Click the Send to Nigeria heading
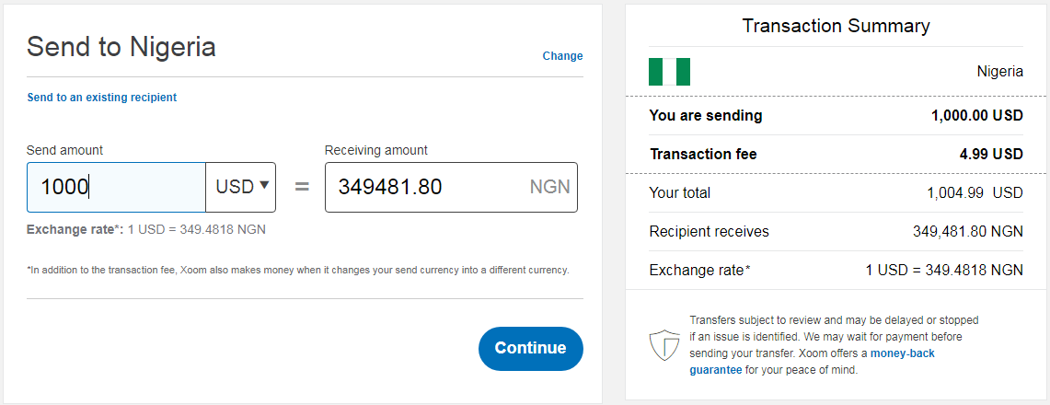 121,47
